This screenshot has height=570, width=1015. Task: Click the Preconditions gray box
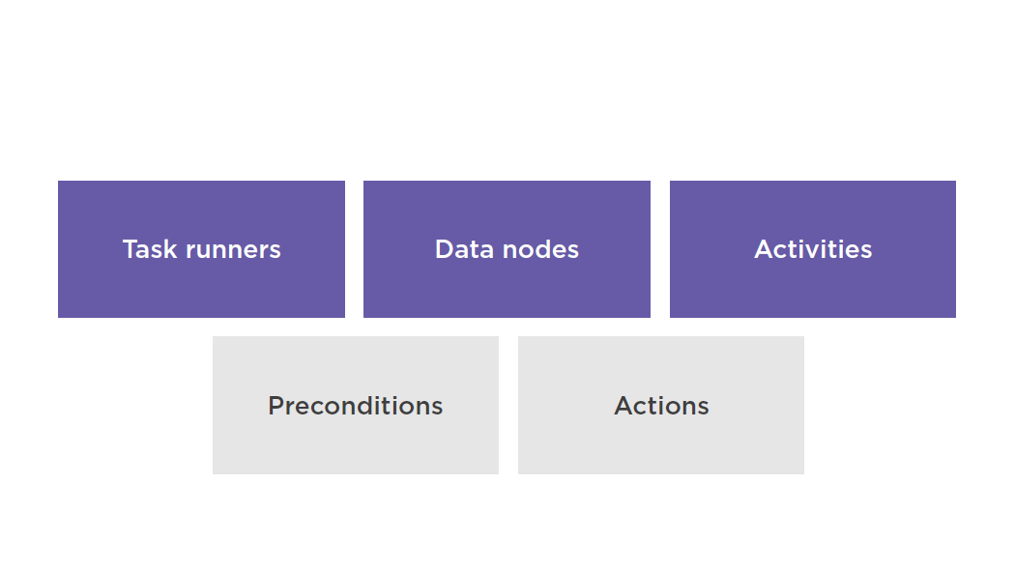(x=356, y=405)
